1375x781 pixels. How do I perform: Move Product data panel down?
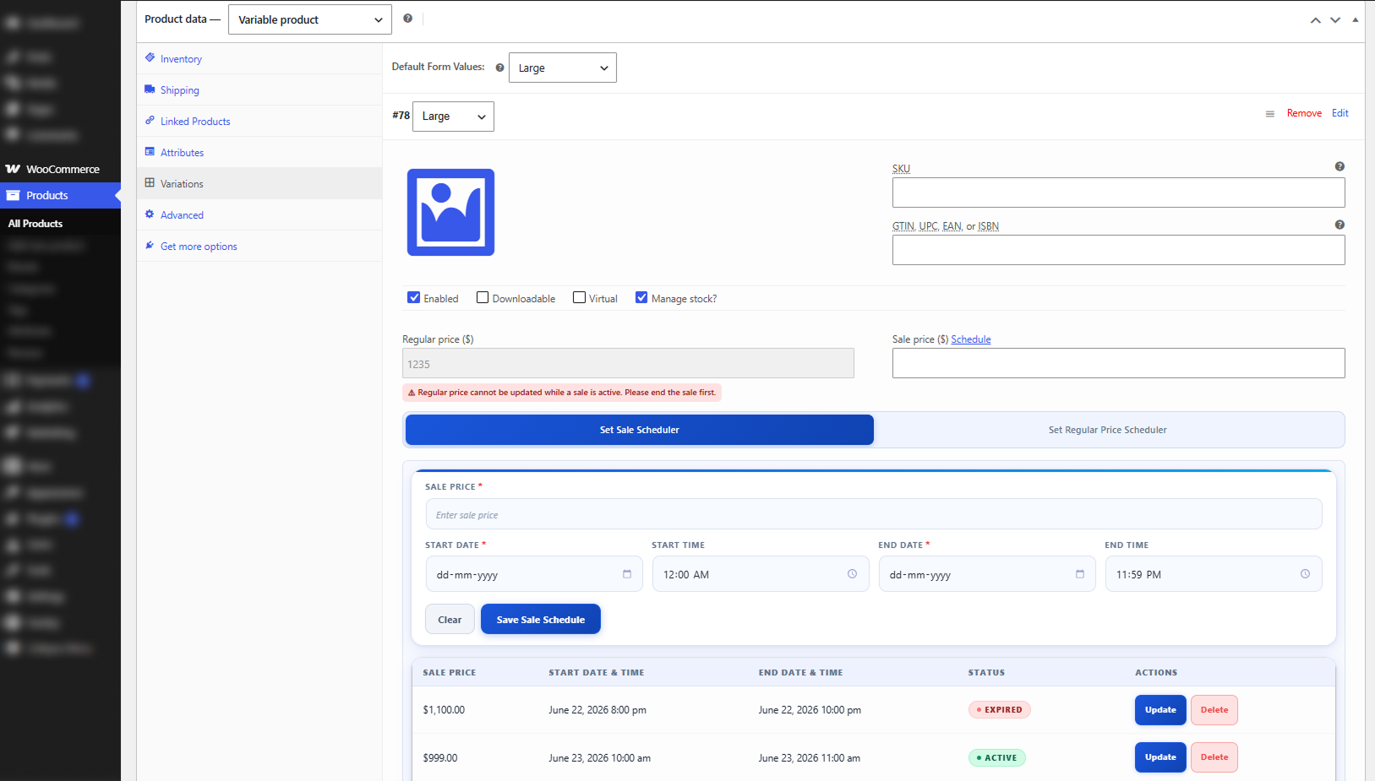coord(1335,20)
